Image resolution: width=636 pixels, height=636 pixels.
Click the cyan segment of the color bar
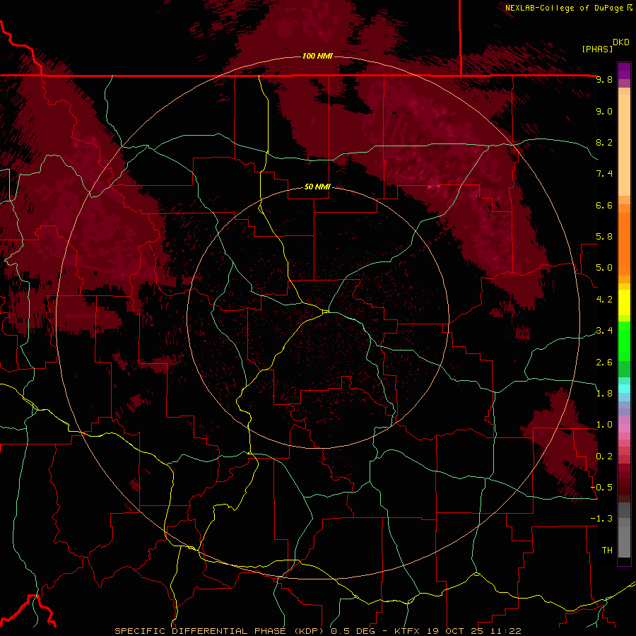tap(624, 389)
